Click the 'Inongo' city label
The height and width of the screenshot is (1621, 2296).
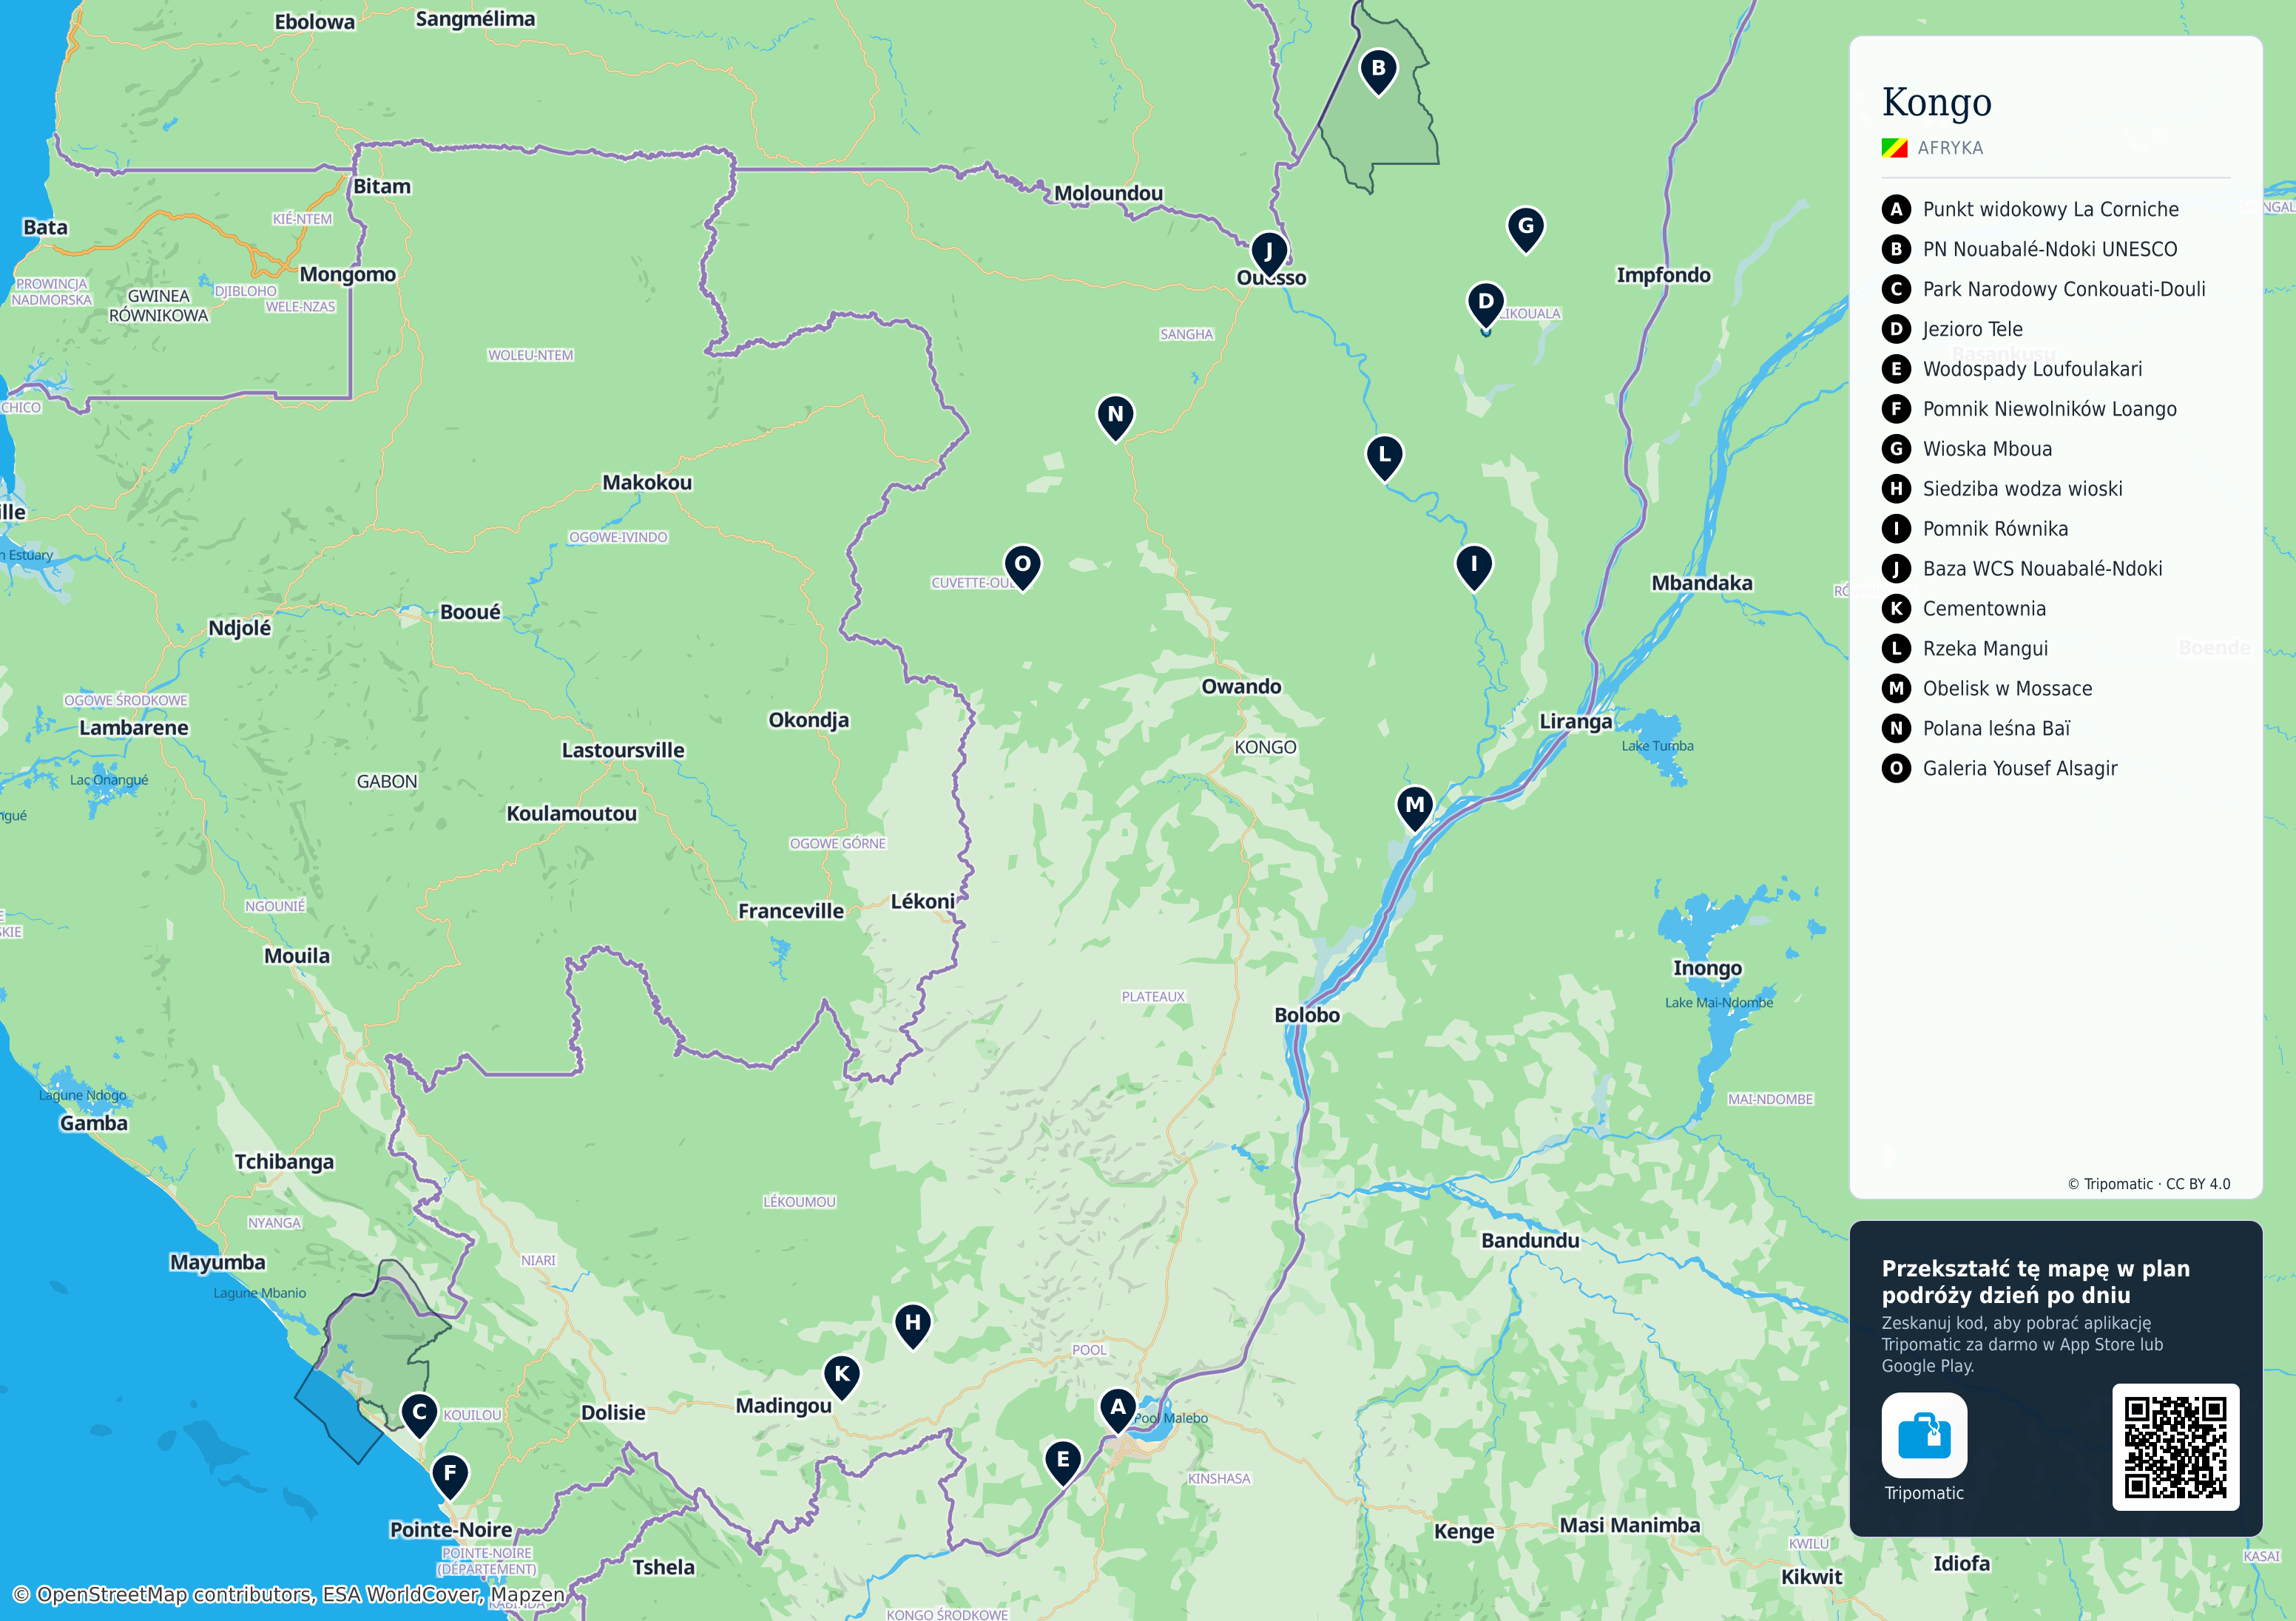(1707, 968)
